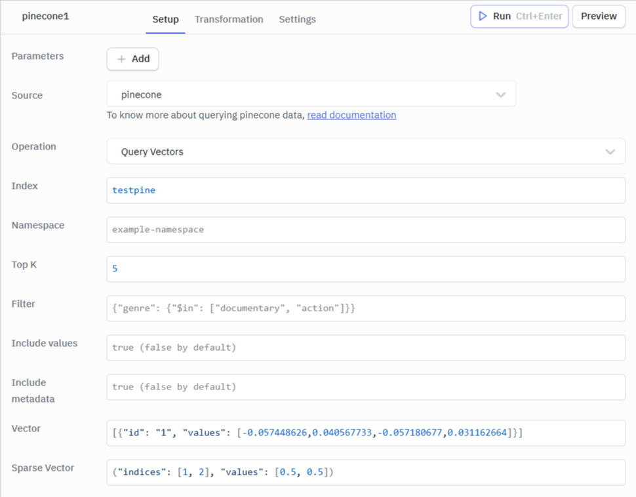Click the Operation label
The width and height of the screenshot is (636, 497).
click(x=33, y=146)
